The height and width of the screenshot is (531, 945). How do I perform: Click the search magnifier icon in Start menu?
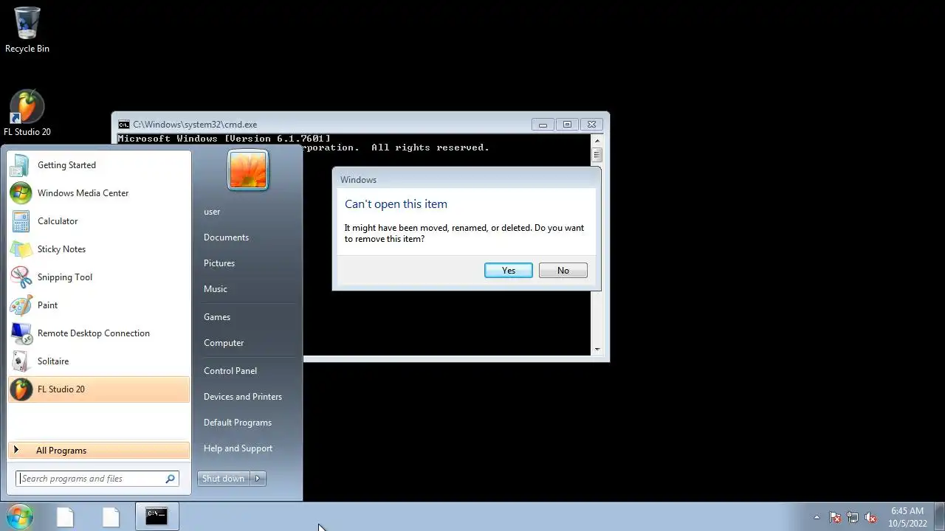pyautogui.click(x=171, y=479)
